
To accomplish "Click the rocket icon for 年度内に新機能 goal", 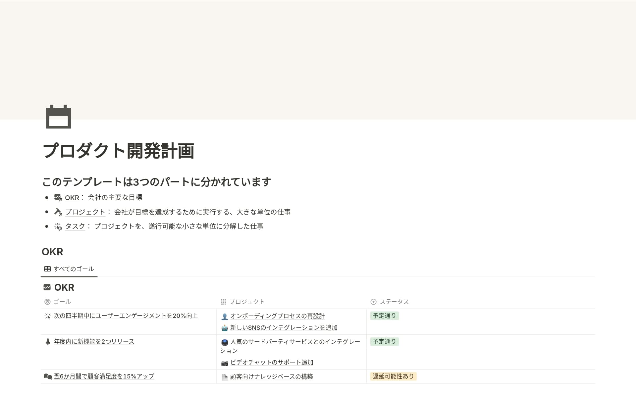I will point(48,342).
